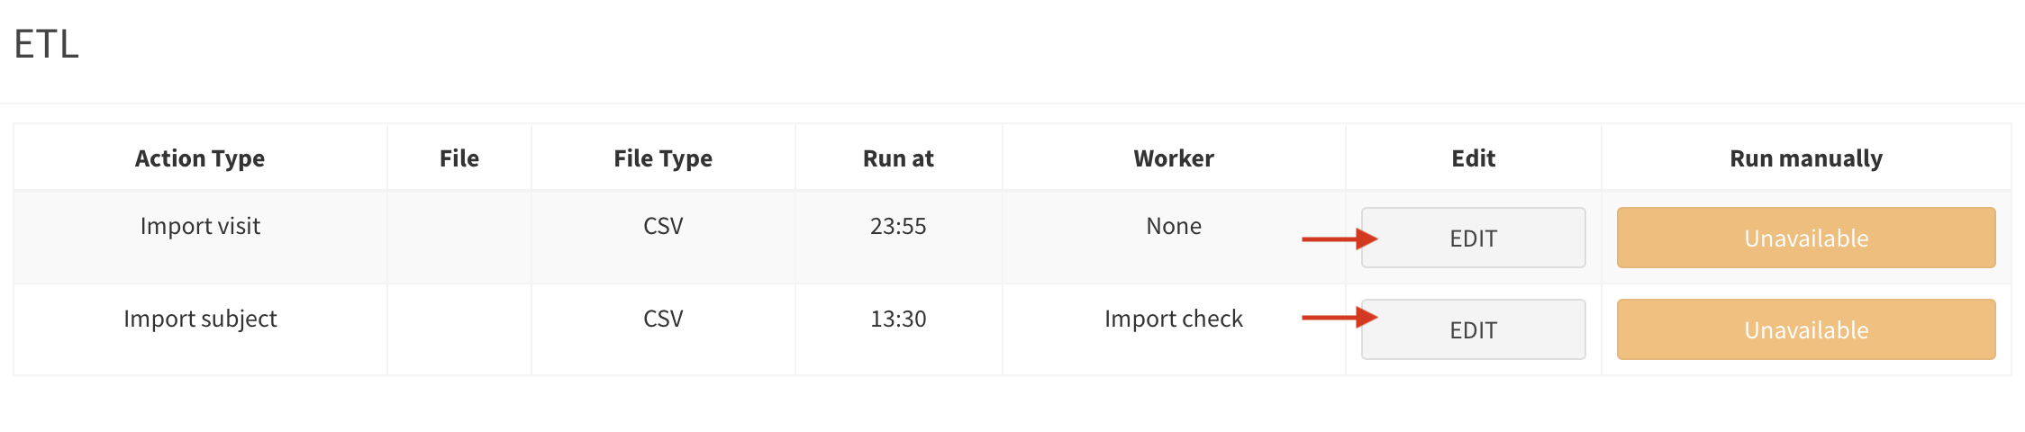Click CSV file type in Import subject row
This screenshot has height=432, width=2025.
(x=663, y=319)
